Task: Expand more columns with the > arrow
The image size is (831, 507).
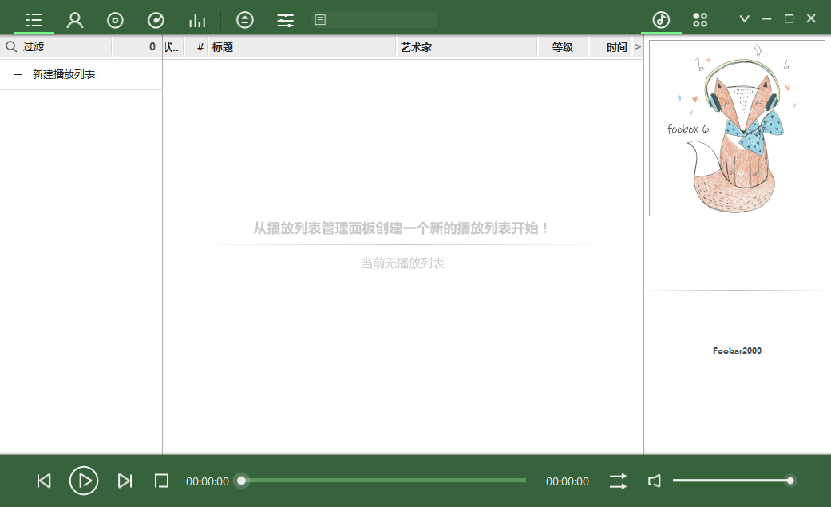Action: (638, 47)
